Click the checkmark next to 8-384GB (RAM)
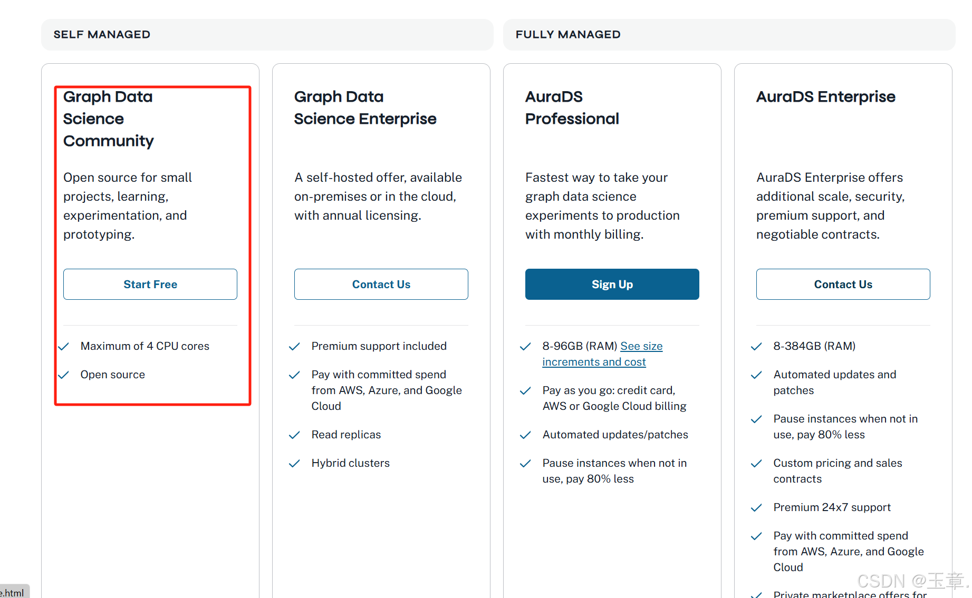 click(756, 347)
